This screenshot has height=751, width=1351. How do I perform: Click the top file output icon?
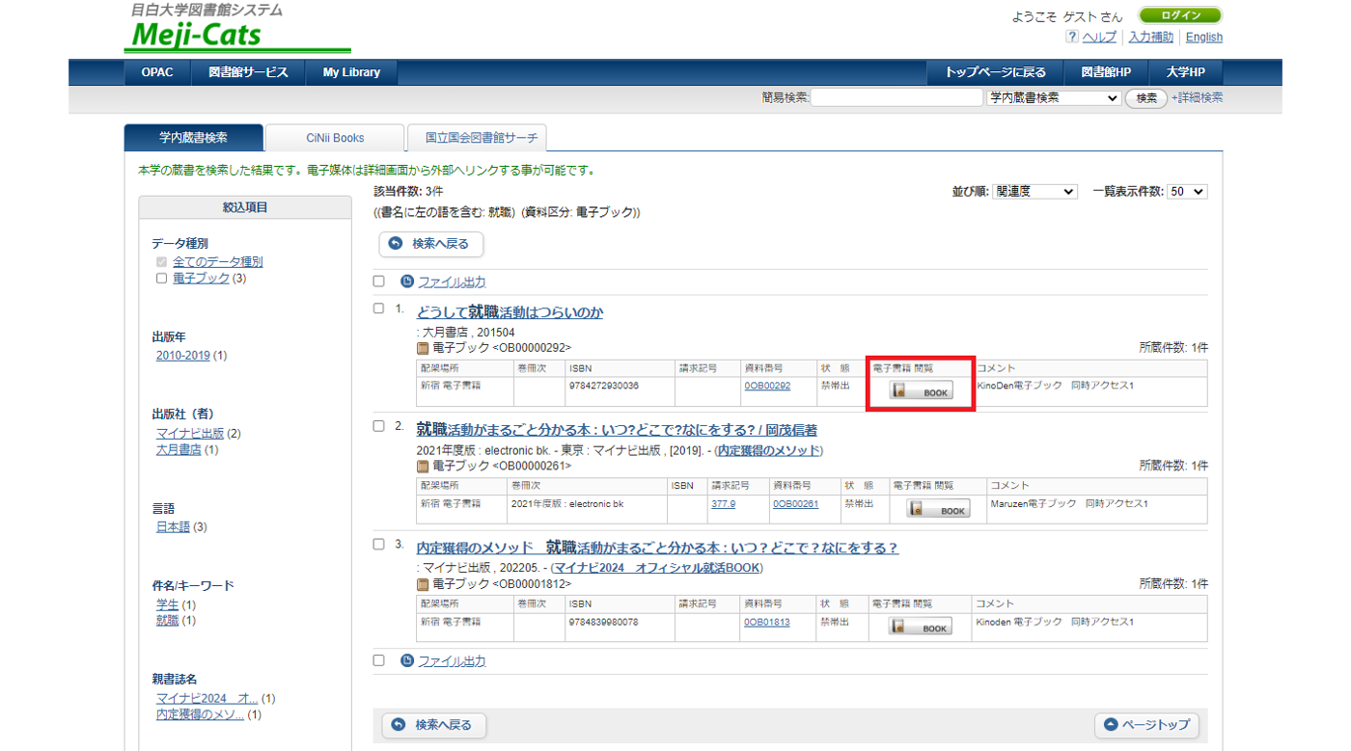coord(407,282)
